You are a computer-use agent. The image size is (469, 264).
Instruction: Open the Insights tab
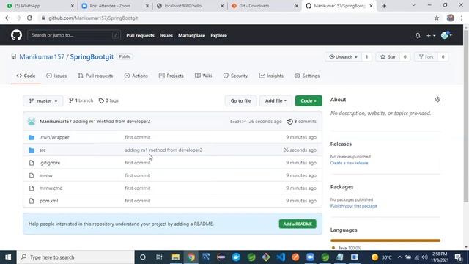coord(271,76)
